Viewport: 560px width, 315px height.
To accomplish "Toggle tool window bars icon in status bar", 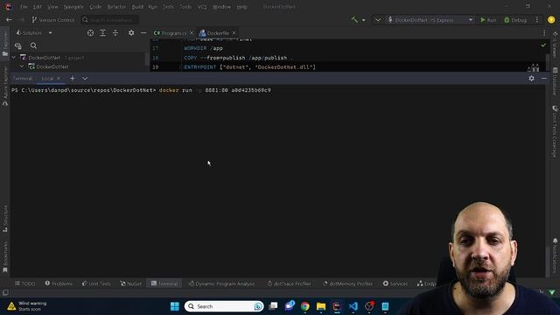I will [5, 292].
